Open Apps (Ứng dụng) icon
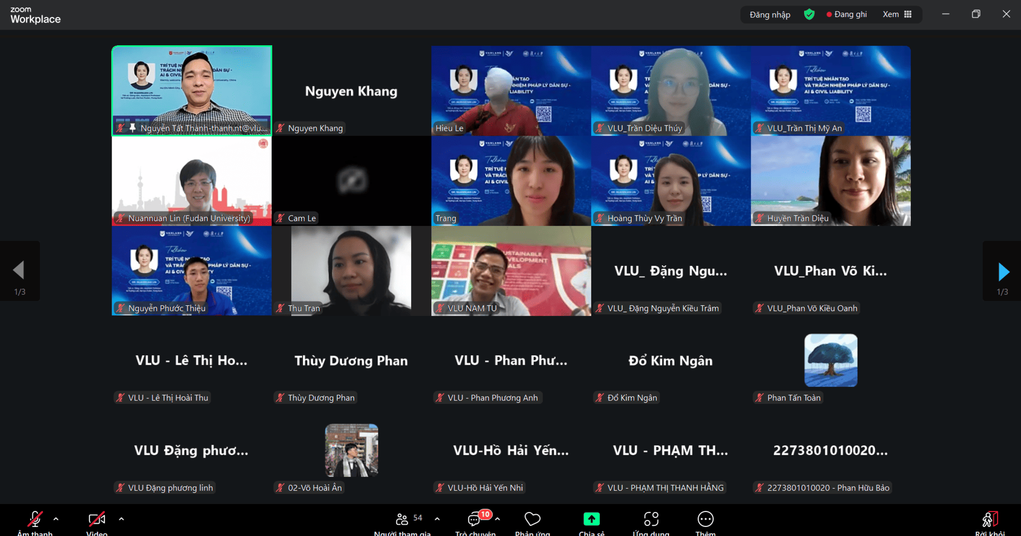The width and height of the screenshot is (1021, 536). pos(651,519)
